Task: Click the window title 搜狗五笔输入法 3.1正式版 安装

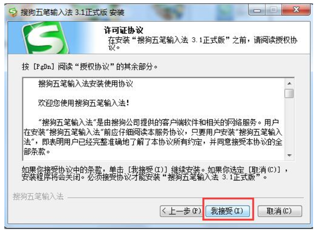Action: click(x=72, y=13)
